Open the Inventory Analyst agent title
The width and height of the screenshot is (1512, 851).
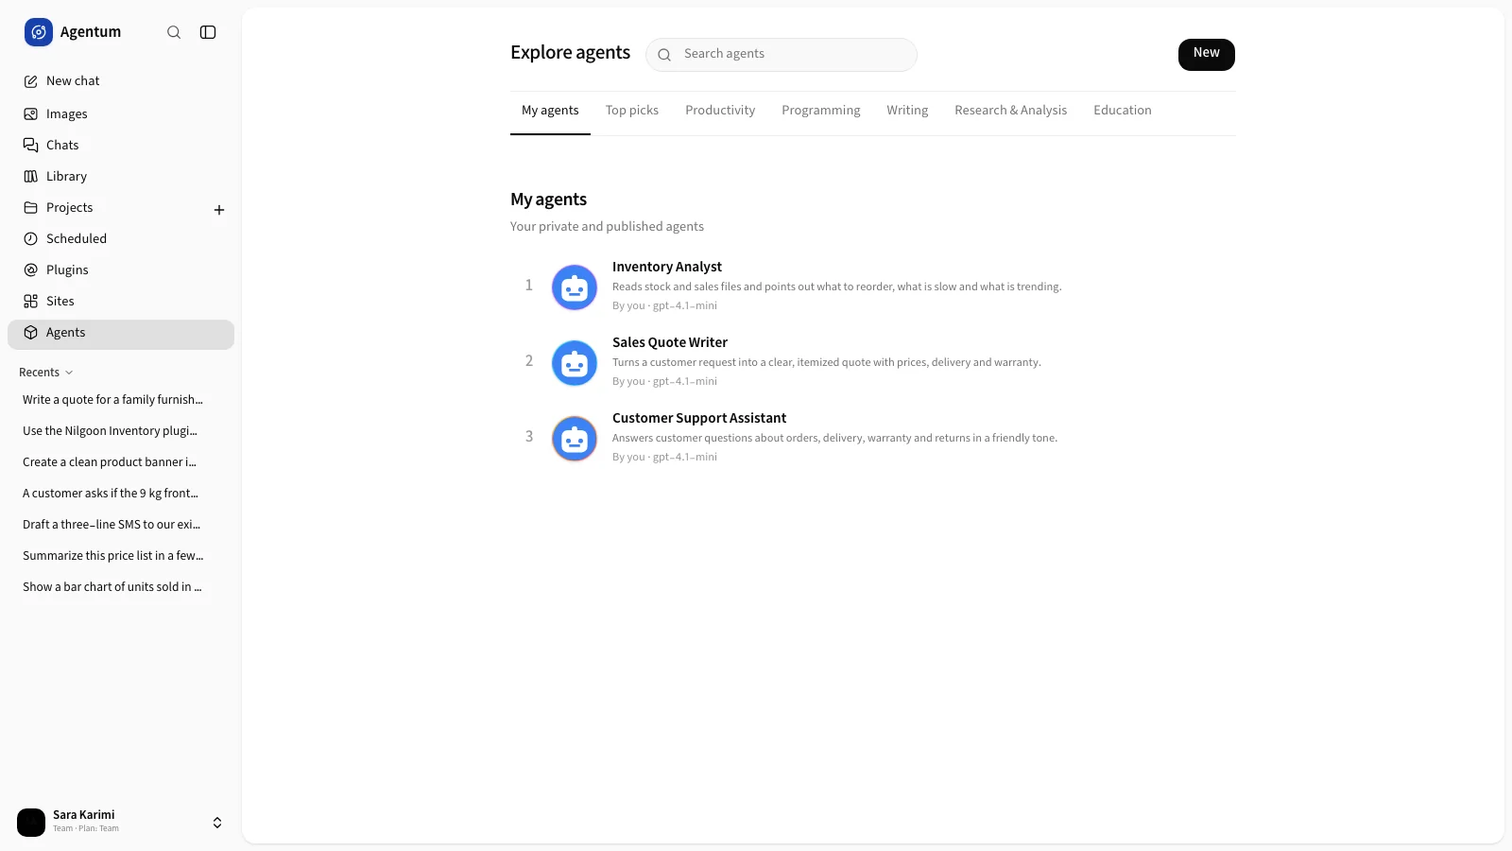click(667, 267)
